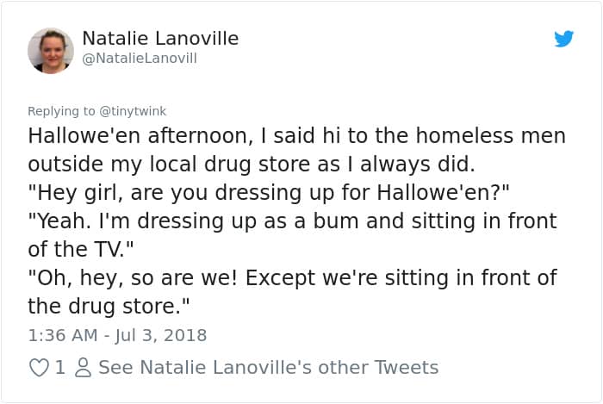Image resolution: width=603 pixels, height=404 pixels.
Task: Open the Natalie Lanoville display name
Action: click(x=160, y=39)
